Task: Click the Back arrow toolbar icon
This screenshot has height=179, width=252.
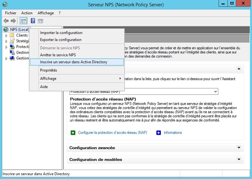Action: [6, 21]
